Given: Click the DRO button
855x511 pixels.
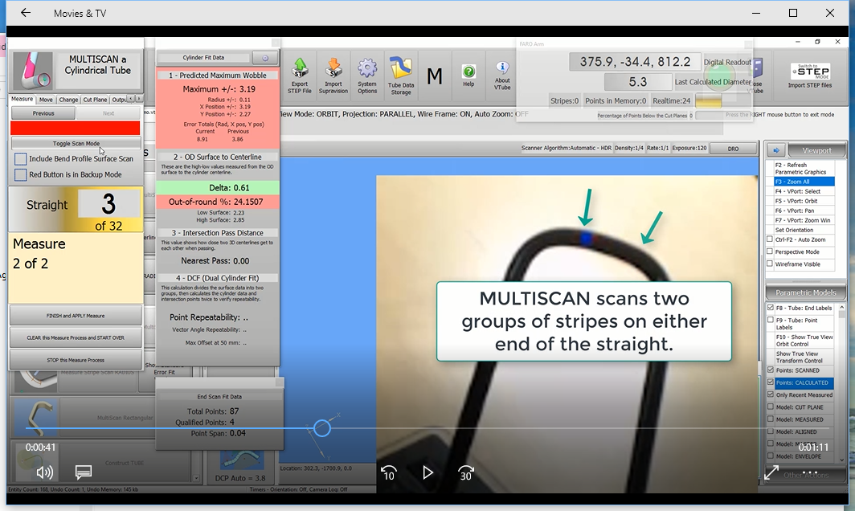Looking at the screenshot, I should (734, 149).
